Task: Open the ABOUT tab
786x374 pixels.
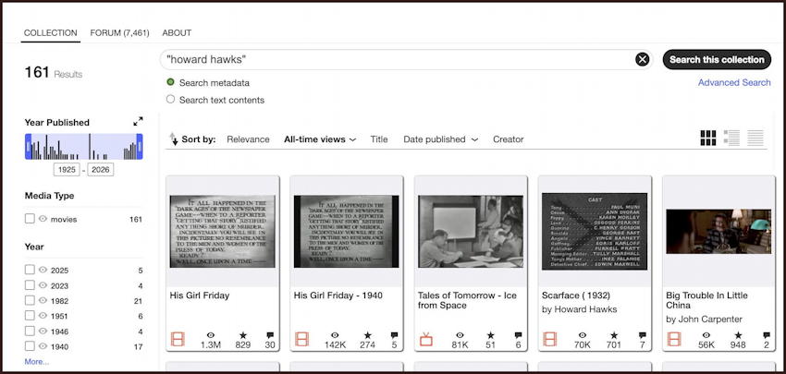Action: tap(177, 33)
